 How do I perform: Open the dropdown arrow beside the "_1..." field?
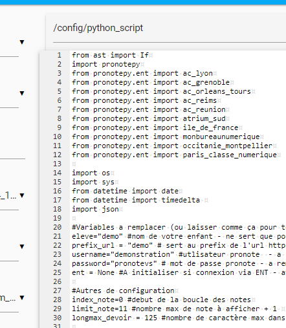(x=22, y=195)
